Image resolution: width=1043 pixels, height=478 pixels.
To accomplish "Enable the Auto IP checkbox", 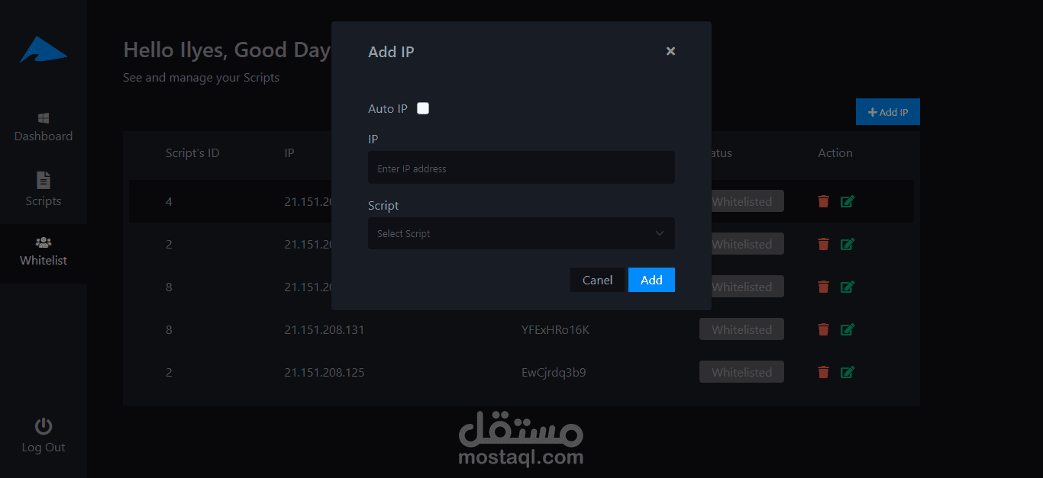I will coord(423,108).
